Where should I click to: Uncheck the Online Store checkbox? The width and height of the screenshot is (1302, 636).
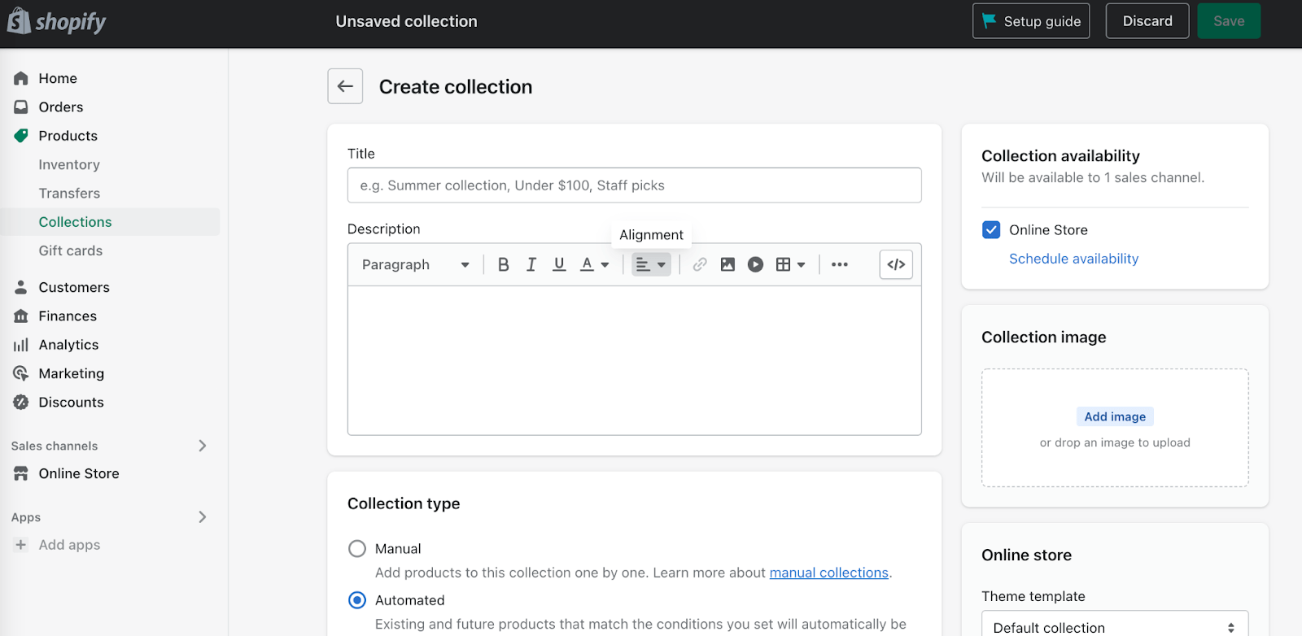point(991,230)
